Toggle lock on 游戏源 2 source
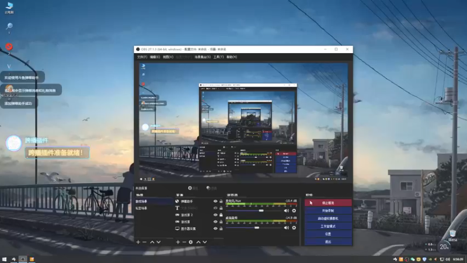 pyautogui.click(x=221, y=215)
